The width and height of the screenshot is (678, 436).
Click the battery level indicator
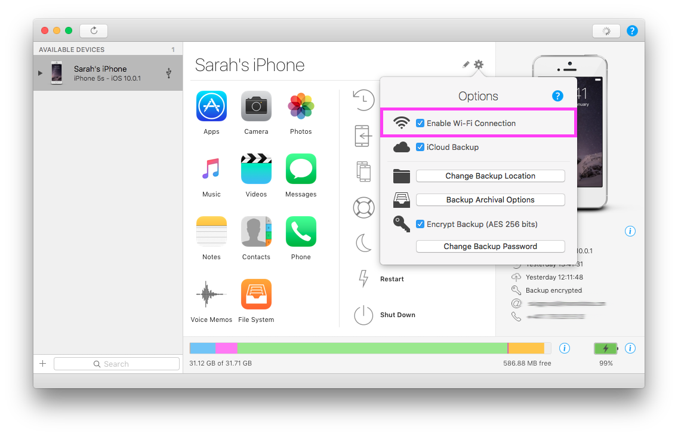tap(606, 348)
